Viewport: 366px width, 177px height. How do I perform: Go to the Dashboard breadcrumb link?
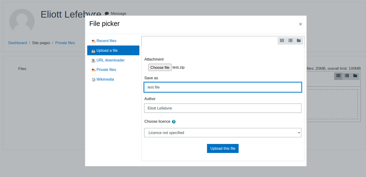(x=18, y=43)
